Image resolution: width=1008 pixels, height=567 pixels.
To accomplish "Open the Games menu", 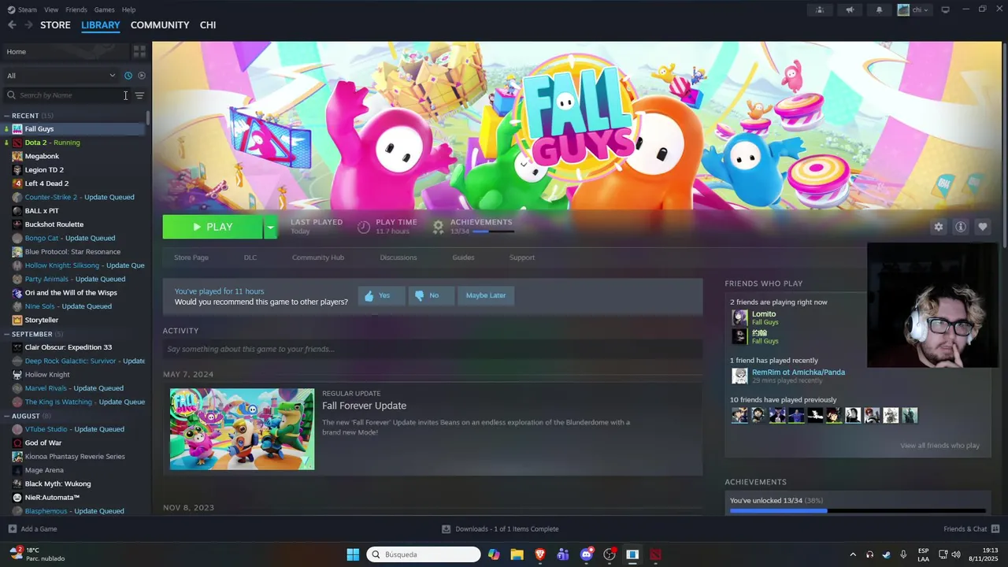I will click(104, 9).
